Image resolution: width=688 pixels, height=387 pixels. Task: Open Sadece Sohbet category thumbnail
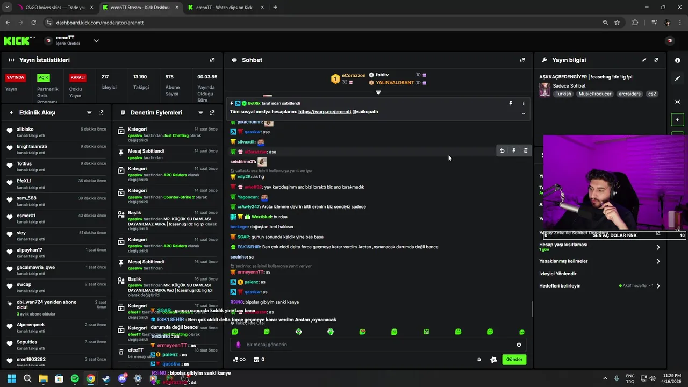click(x=544, y=90)
